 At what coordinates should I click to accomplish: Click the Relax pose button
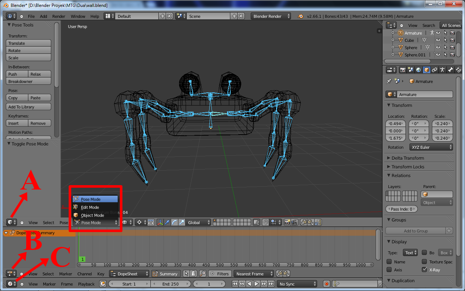pyautogui.click(x=40, y=74)
